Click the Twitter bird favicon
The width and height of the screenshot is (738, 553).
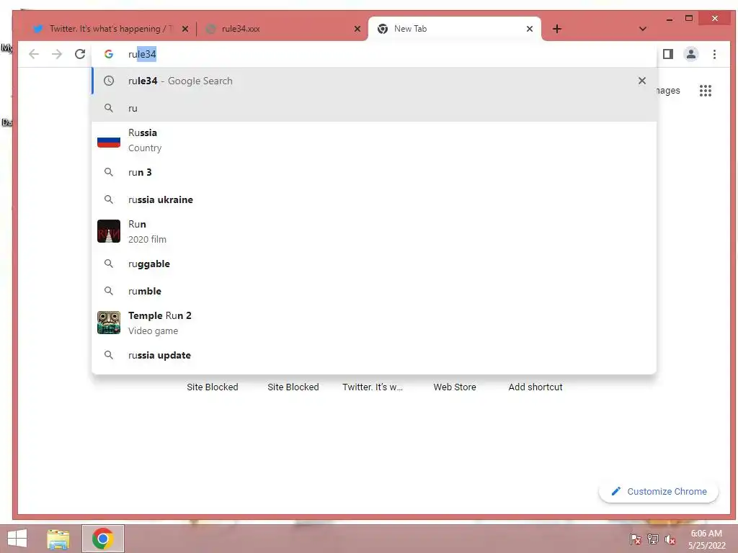click(x=39, y=29)
